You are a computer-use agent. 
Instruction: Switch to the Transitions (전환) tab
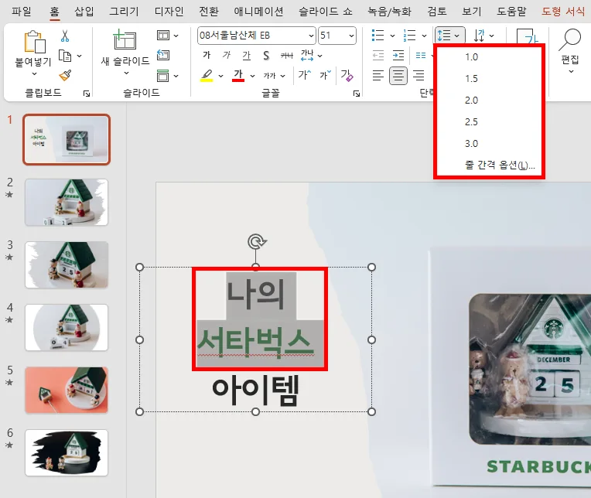click(208, 12)
